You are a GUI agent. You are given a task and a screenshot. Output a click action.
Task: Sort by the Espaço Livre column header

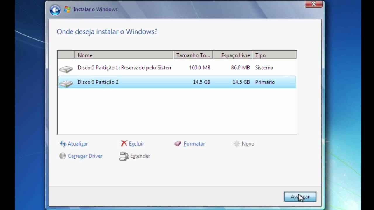pyautogui.click(x=233, y=55)
